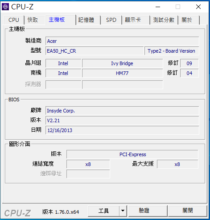Click the 連結寬度 x8 value
The height and width of the screenshot is (220, 210).
[88, 164]
